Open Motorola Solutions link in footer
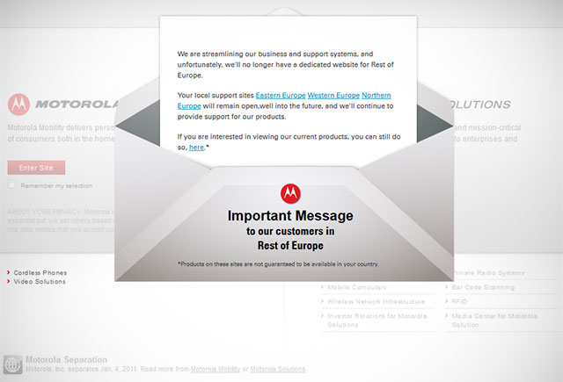 [x=276, y=370]
